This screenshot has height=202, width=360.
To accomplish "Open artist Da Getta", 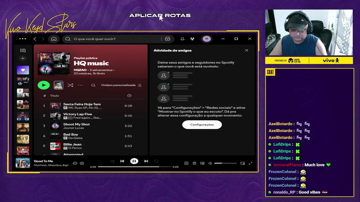I will tap(75, 138).
